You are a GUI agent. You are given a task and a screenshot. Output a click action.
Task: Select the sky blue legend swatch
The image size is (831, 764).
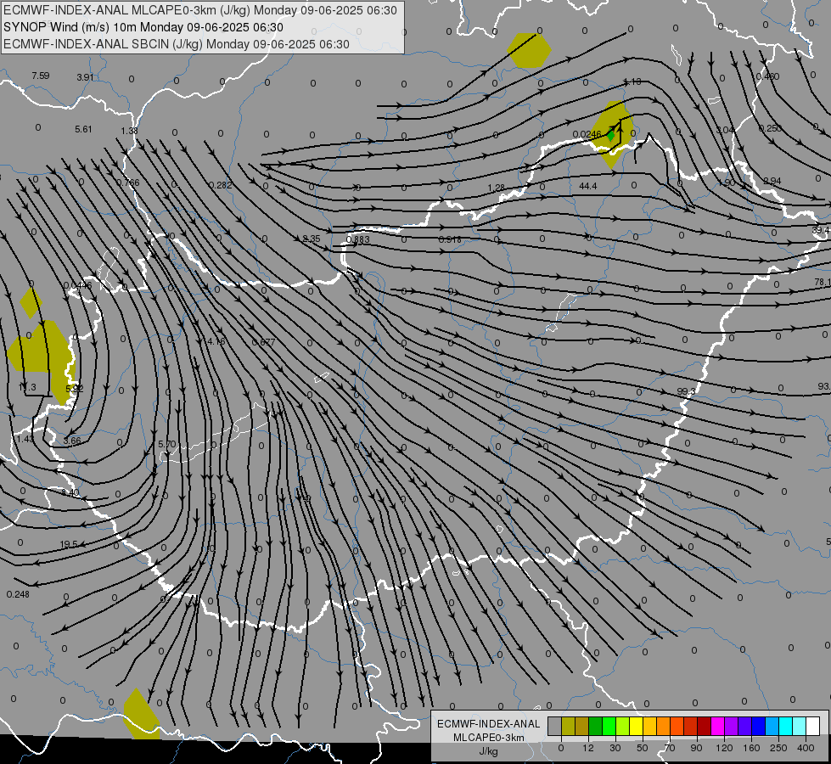(772, 727)
